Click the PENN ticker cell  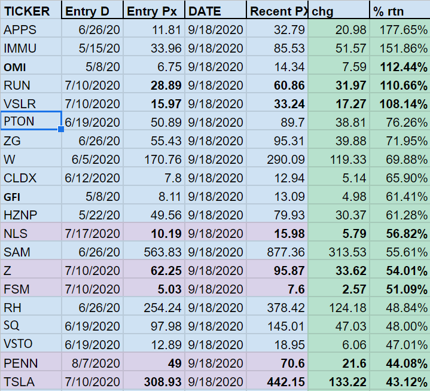pos(31,362)
